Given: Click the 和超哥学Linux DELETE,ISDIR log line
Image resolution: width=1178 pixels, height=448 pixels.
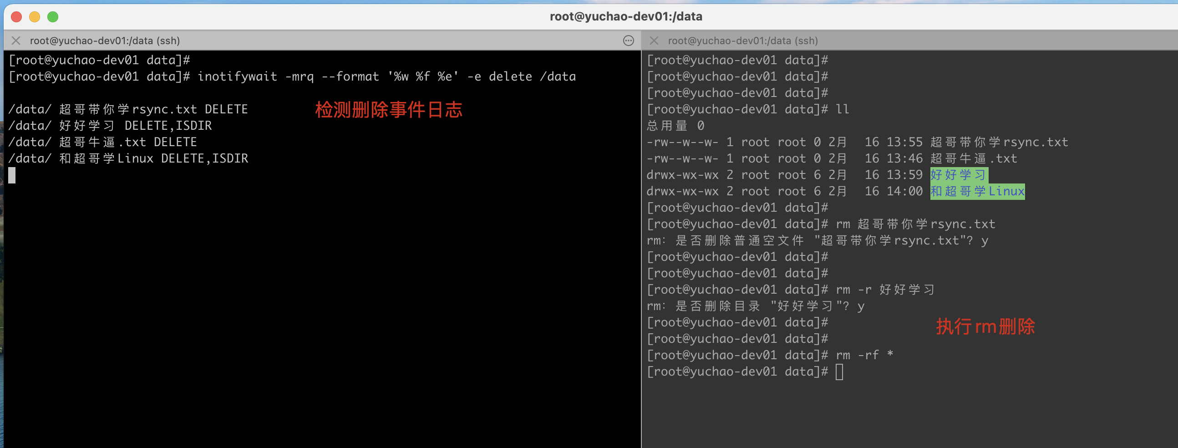Looking at the screenshot, I should (x=128, y=159).
